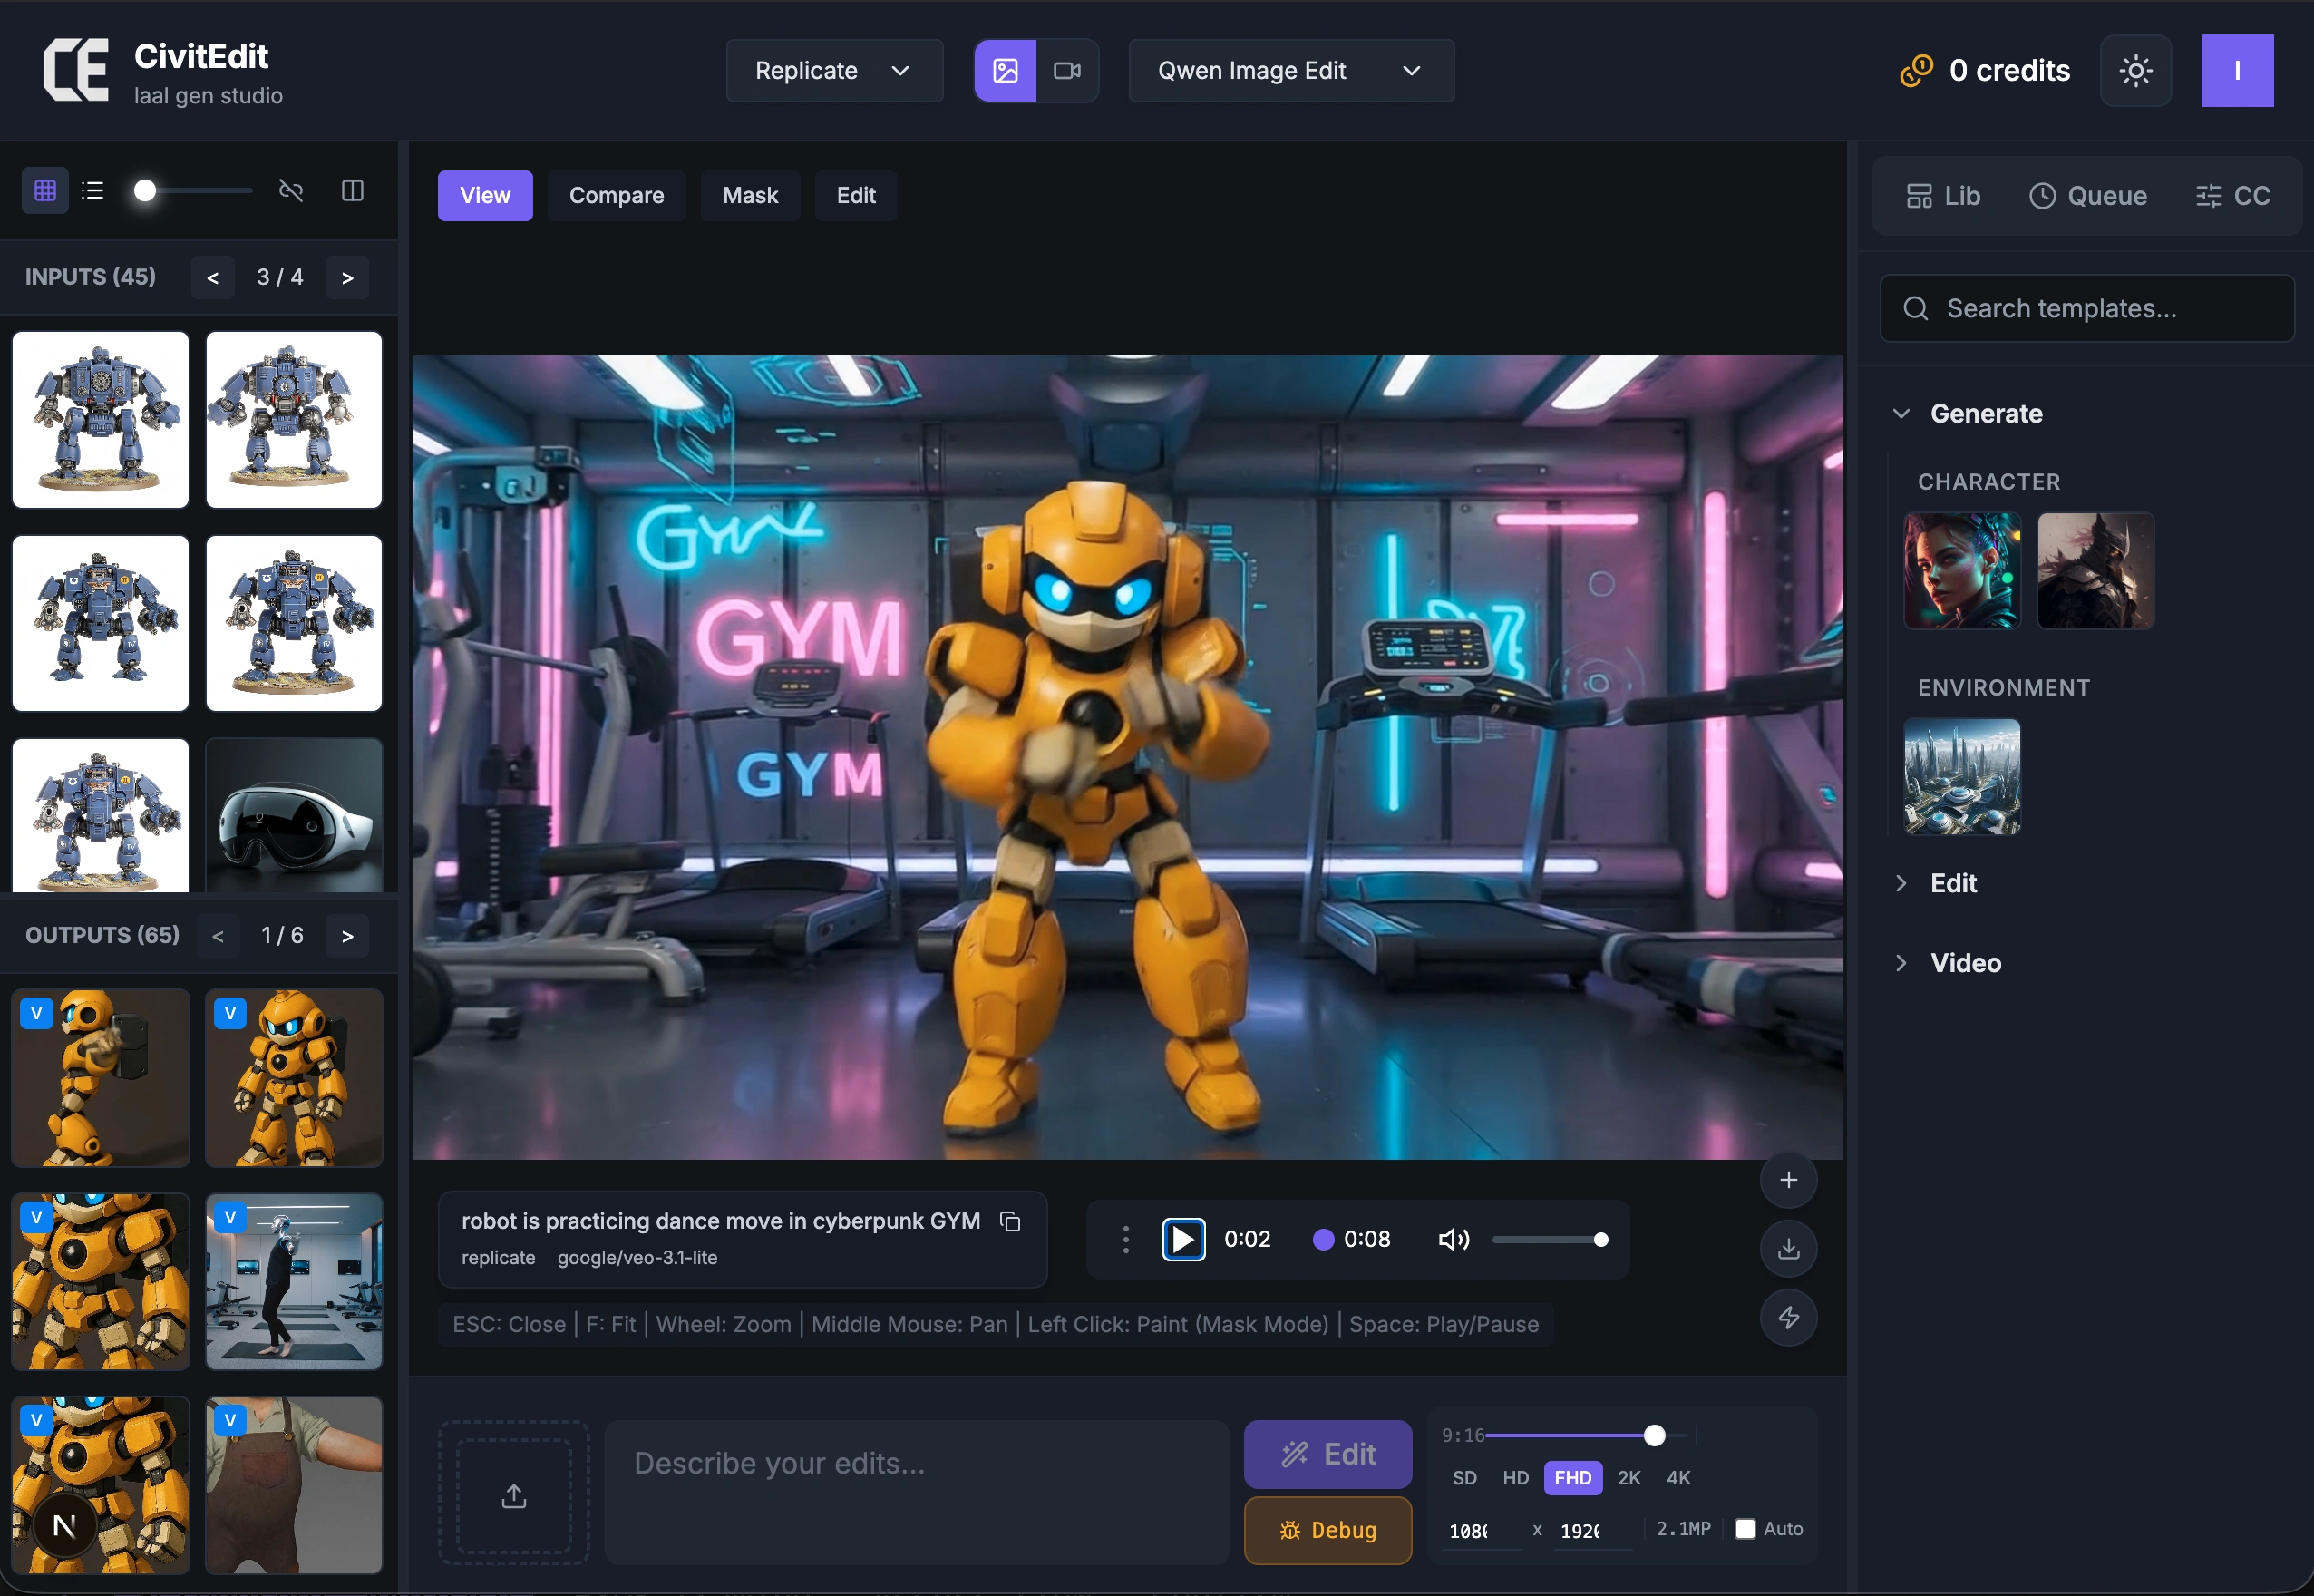Enable the Auto checkbox
The width and height of the screenshot is (2314, 1596).
(x=1745, y=1528)
